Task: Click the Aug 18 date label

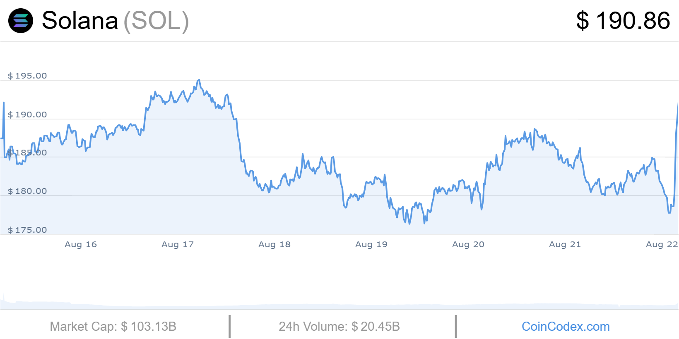Action: pyautogui.click(x=274, y=244)
